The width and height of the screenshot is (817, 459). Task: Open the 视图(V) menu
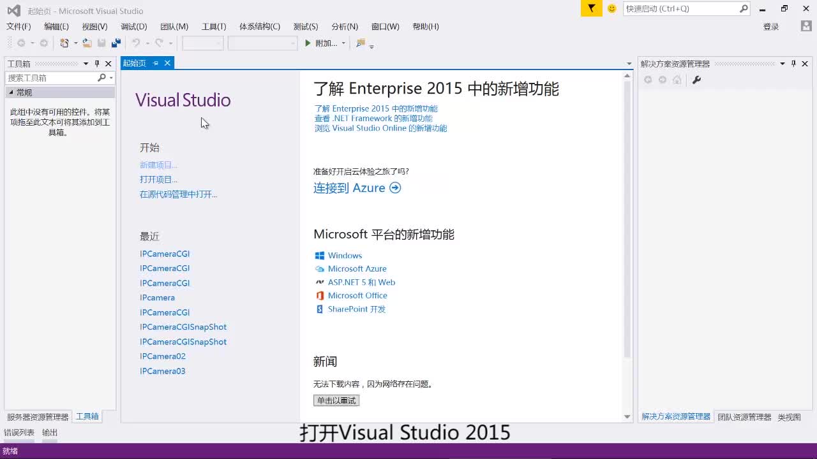click(x=94, y=26)
